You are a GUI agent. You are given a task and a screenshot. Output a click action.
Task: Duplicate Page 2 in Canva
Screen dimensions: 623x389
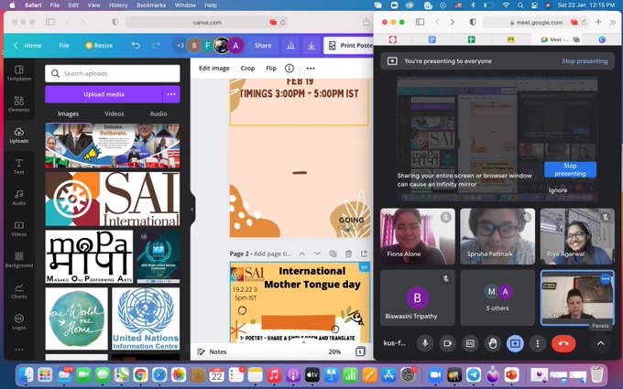pos(333,254)
